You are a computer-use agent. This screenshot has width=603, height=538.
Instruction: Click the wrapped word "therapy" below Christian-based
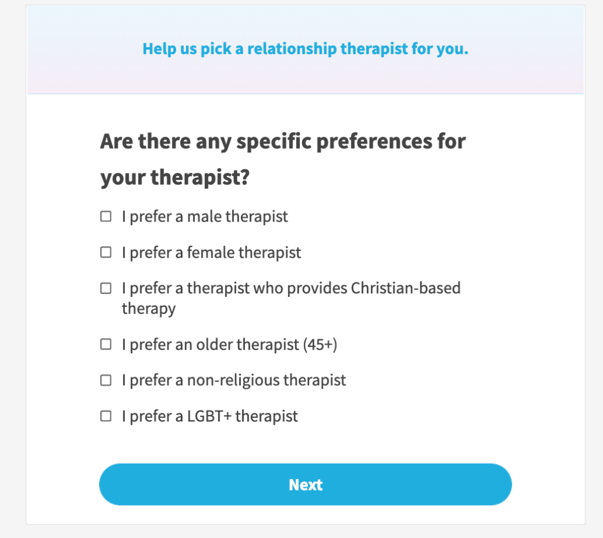[x=148, y=308]
